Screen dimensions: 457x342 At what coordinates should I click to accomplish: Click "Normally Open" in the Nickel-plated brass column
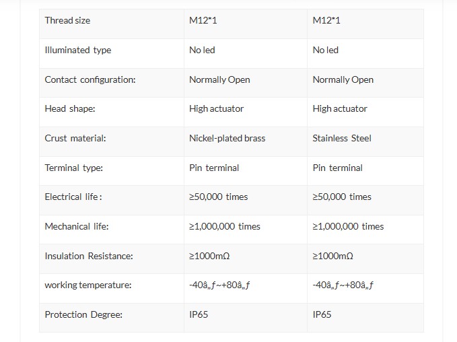click(x=219, y=79)
